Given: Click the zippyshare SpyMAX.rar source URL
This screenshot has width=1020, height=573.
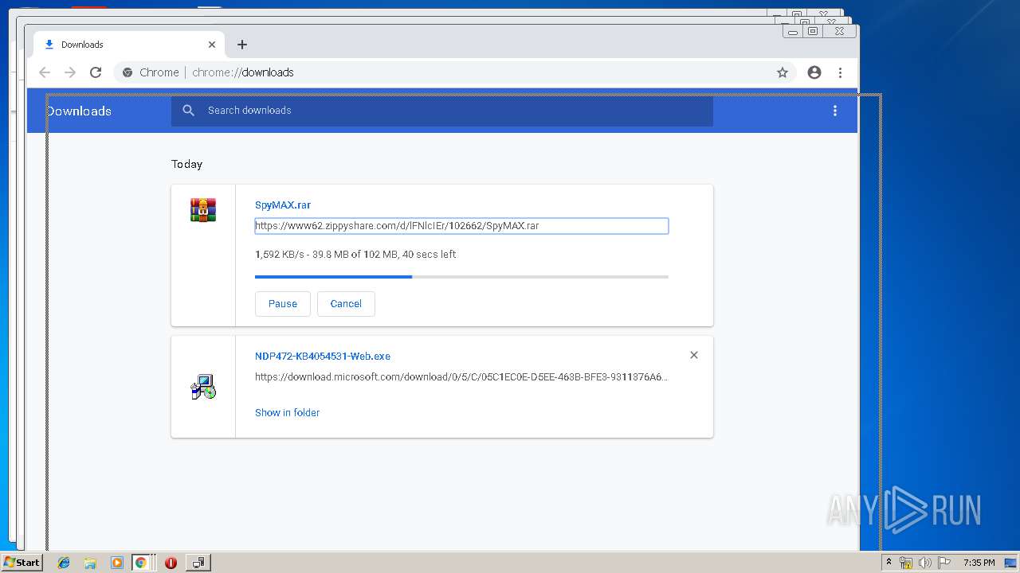Looking at the screenshot, I should point(461,226).
